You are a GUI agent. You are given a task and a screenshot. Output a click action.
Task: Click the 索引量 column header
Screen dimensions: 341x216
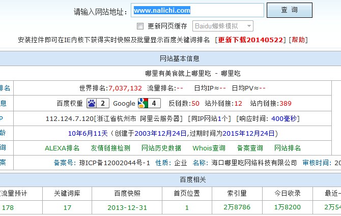(237, 193)
